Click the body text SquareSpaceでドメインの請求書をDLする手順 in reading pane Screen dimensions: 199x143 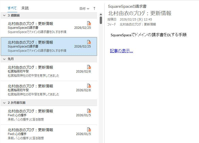click(148, 35)
